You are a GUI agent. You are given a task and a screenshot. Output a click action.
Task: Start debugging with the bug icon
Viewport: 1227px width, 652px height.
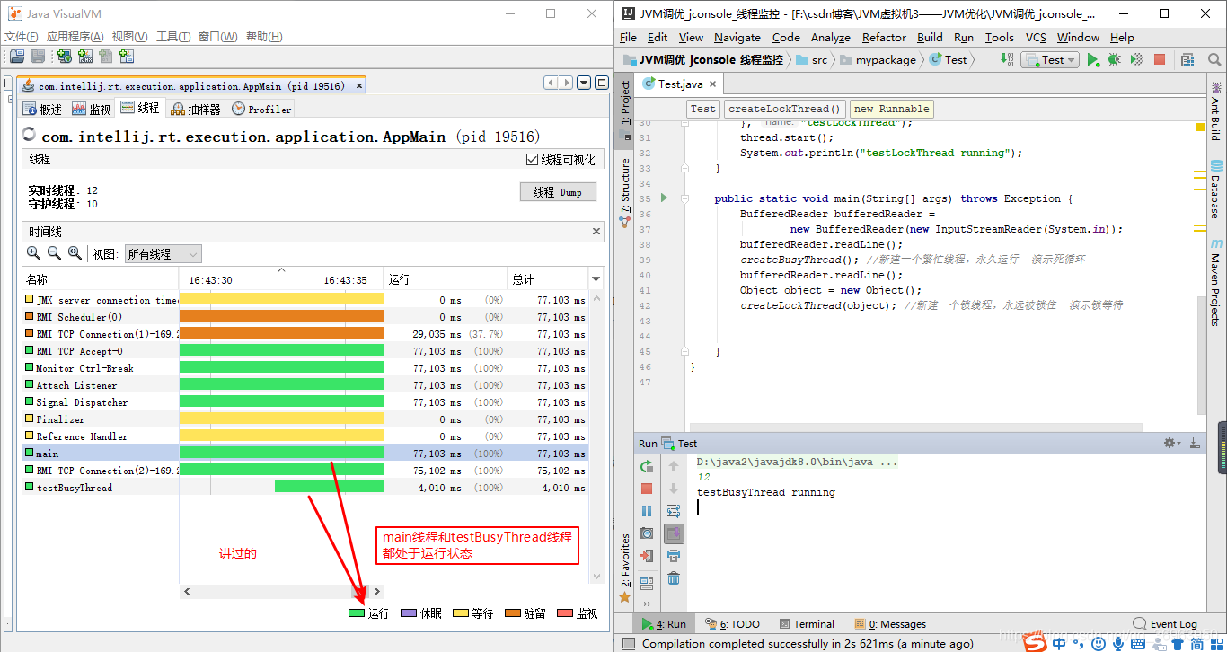1114,59
